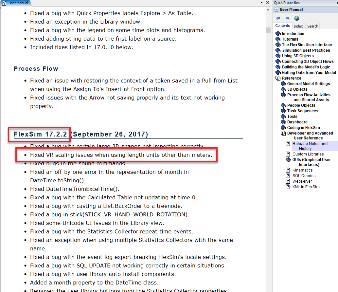The width and height of the screenshot is (338, 292).
Task: Click the book icon beside Tutorials
Action: click(x=278, y=39)
